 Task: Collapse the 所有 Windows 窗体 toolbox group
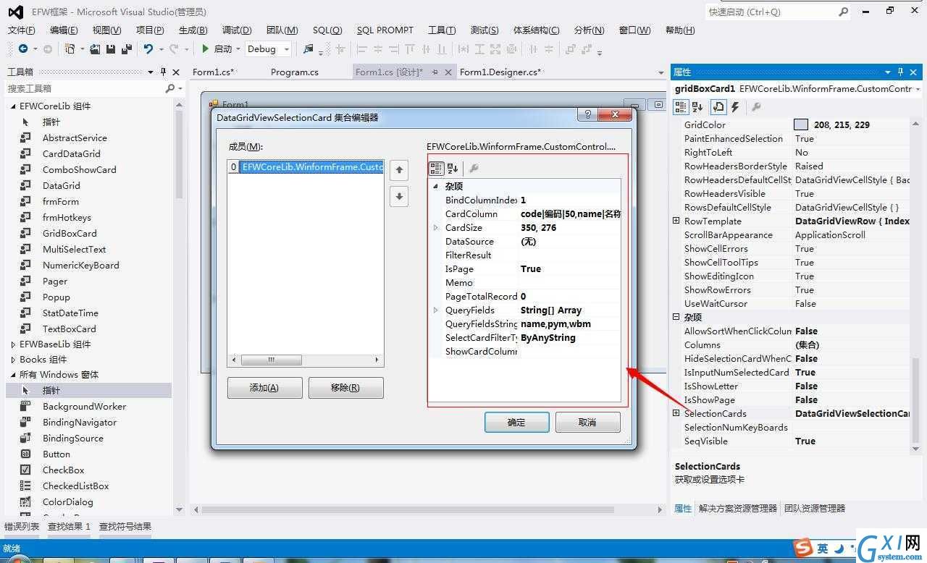[x=12, y=375]
